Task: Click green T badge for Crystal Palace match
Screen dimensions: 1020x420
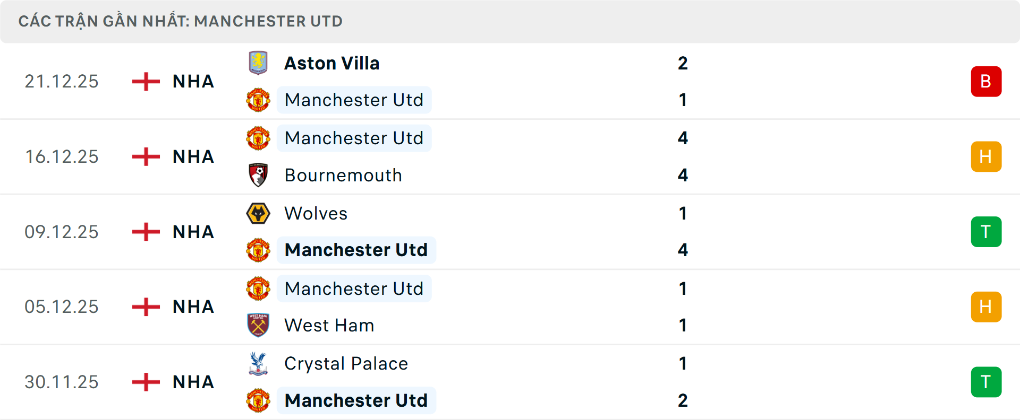Action: pos(986,382)
